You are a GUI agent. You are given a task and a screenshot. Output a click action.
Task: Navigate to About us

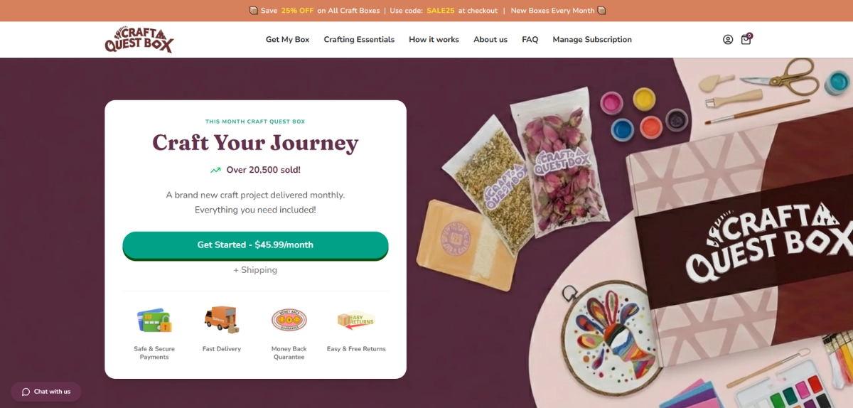490,40
